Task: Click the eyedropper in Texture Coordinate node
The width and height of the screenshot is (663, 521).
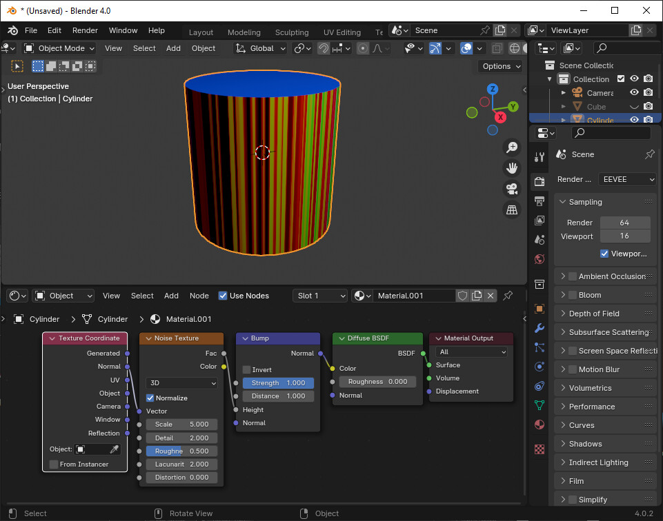Action: tap(114, 449)
